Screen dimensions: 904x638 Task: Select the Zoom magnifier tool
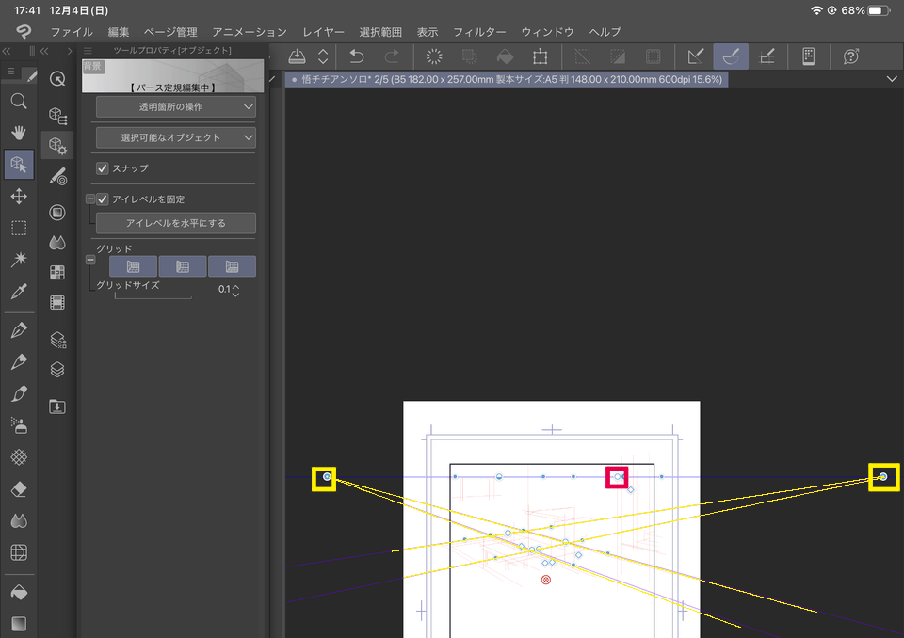click(18, 101)
